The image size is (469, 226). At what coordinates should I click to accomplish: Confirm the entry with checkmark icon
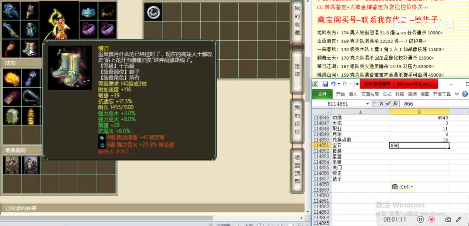(388, 104)
